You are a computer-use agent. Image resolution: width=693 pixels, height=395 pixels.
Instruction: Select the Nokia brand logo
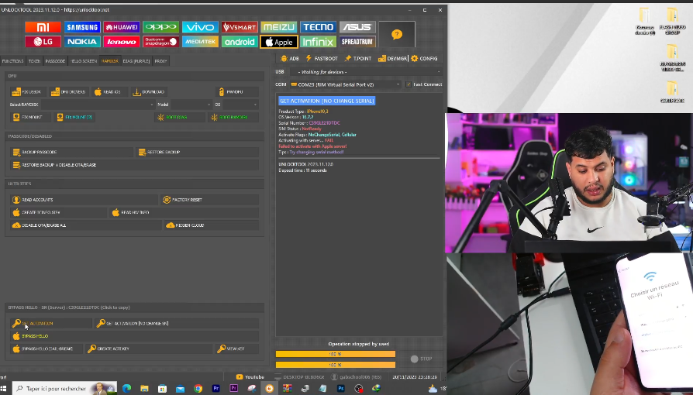pyautogui.click(x=82, y=42)
